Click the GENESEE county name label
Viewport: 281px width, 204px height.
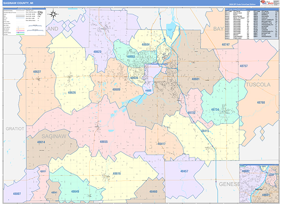(x=229, y=184)
